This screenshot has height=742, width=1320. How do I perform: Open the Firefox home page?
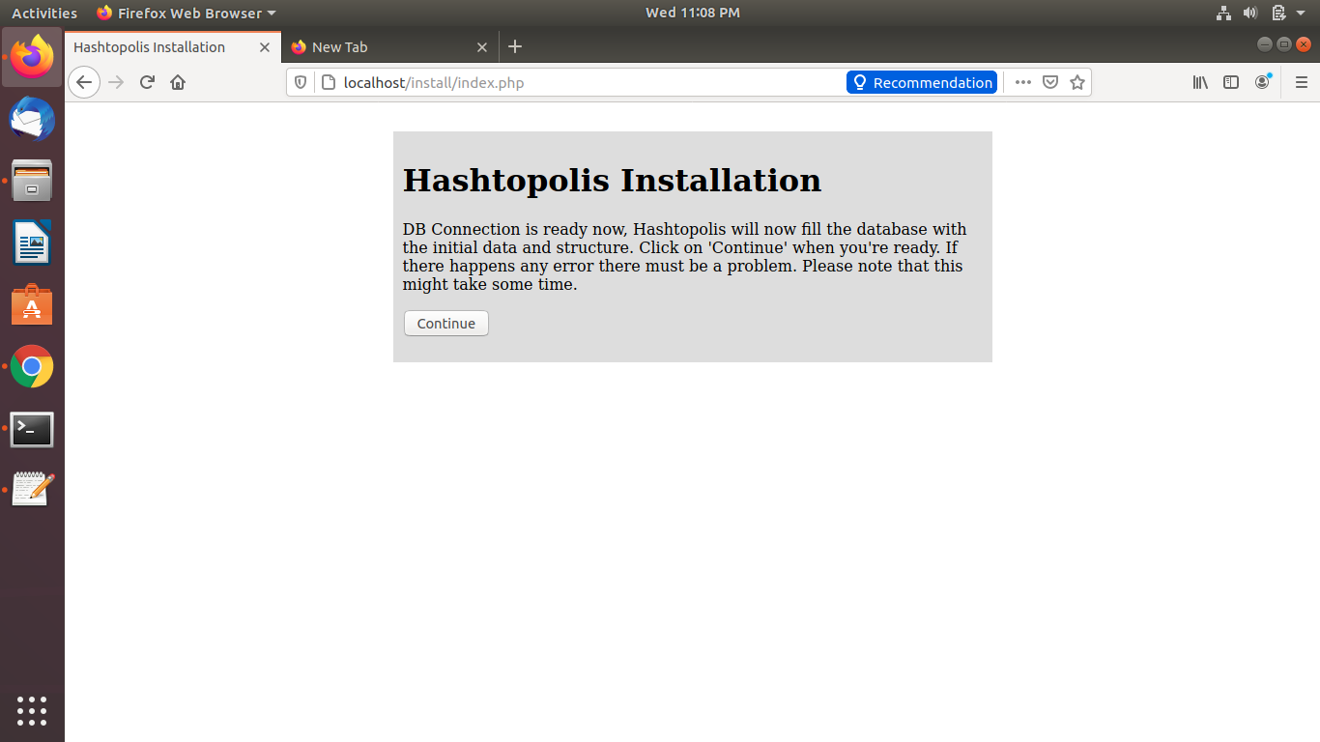[178, 82]
